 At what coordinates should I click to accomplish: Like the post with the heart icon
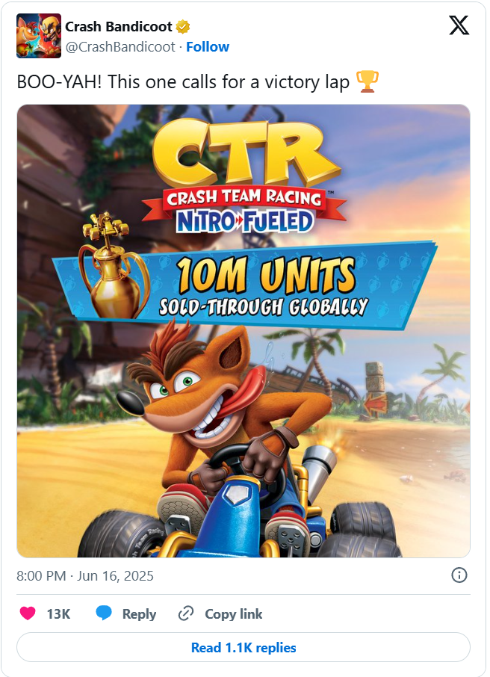click(28, 614)
